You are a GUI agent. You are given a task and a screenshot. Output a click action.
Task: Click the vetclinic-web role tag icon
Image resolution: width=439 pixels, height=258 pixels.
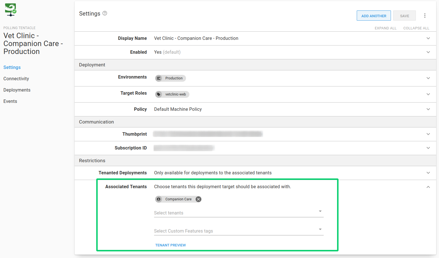[159, 94]
